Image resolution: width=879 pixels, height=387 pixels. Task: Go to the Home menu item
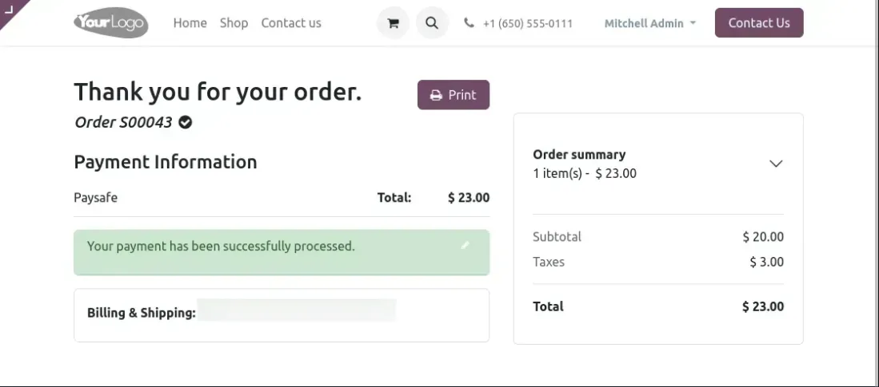pyautogui.click(x=190, y=23)
